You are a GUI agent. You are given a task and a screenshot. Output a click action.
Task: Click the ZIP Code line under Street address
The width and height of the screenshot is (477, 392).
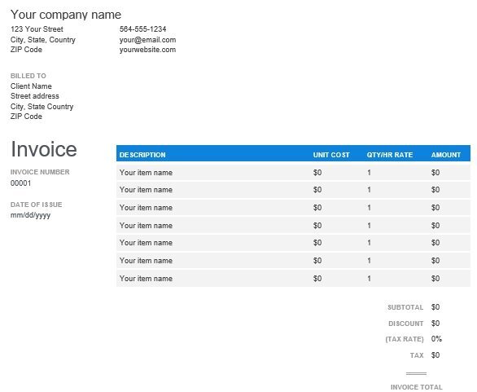pos(26,117)
